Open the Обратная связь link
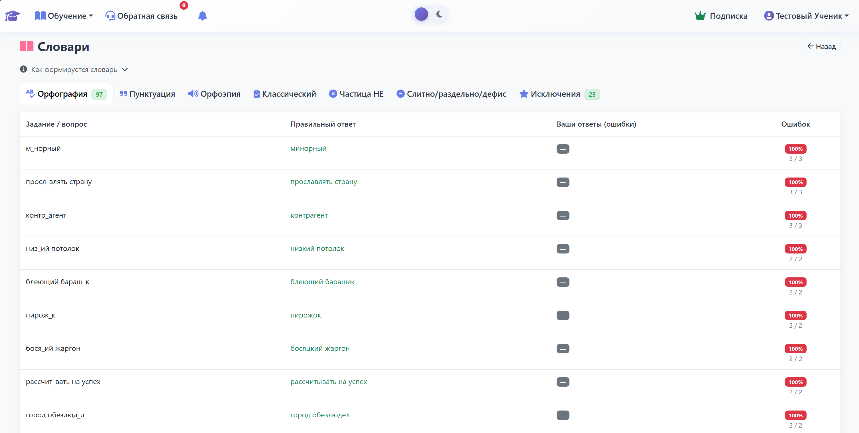 pyautogui.click(x=141, y=16)
